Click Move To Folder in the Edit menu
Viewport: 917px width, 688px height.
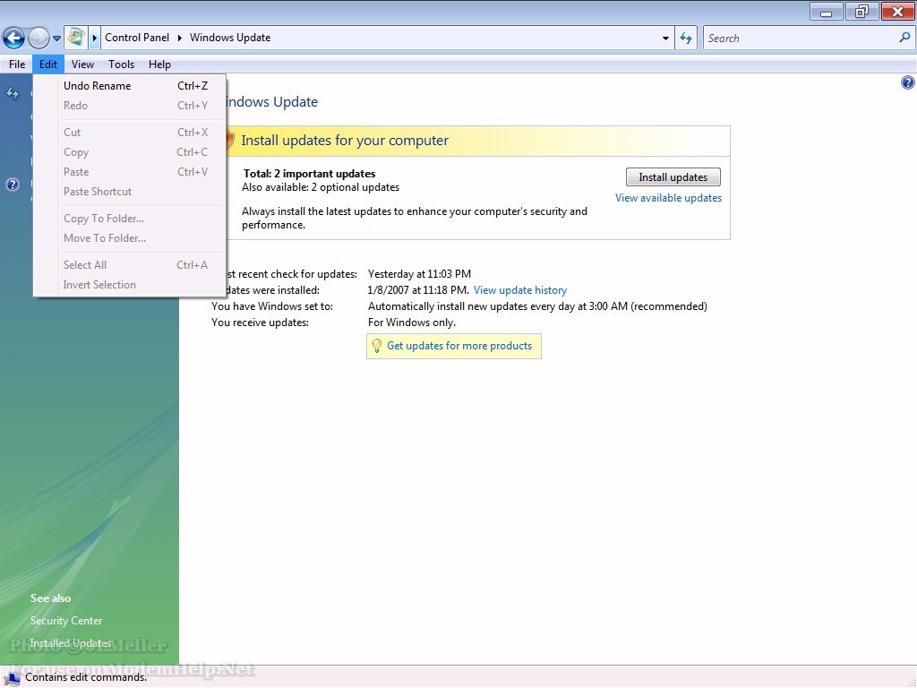(x=131, y=238)
